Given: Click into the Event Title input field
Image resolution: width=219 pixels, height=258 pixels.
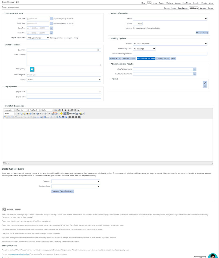Looking at the screenshot, I should 62,50.
